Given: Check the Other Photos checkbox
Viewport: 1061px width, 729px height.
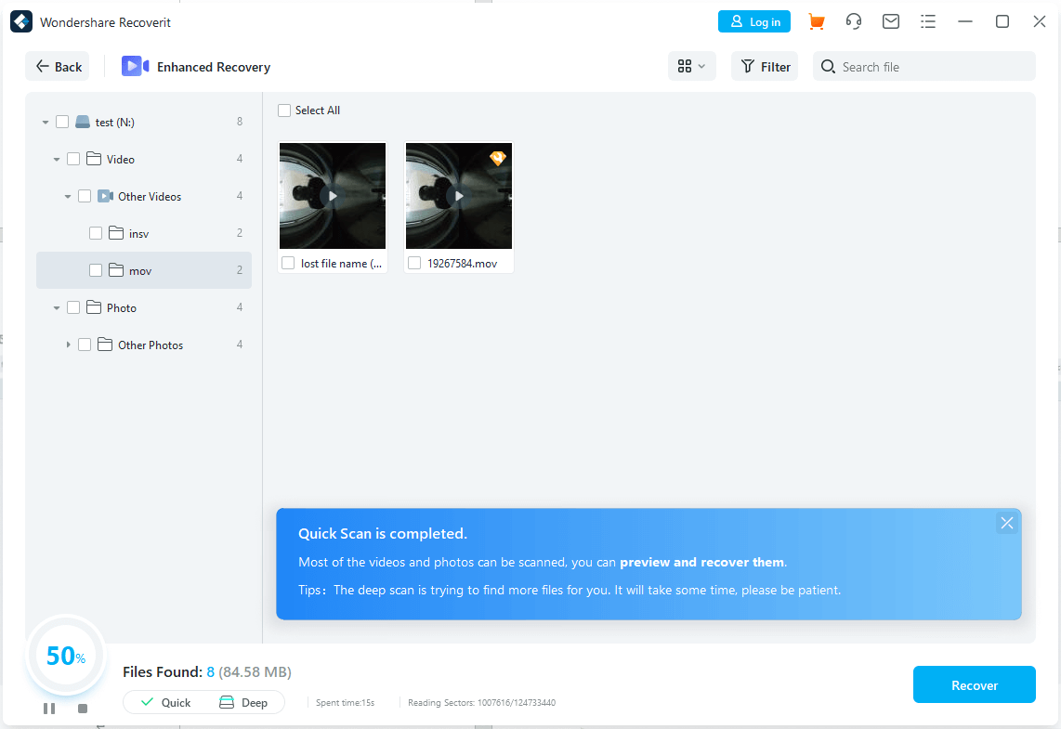Looking at the screenshot, I should pyautogui.click(x=85, y=345).
